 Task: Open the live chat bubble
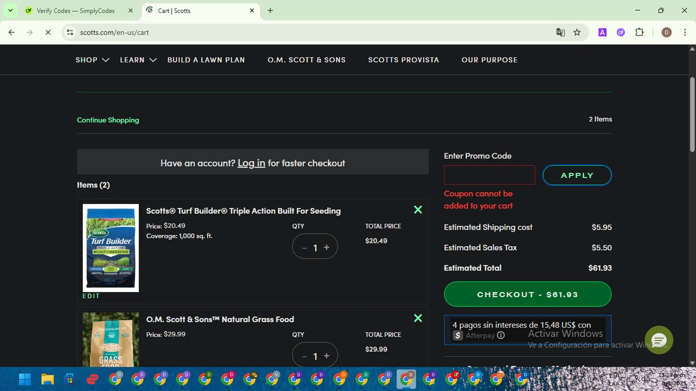tap(659, 340)
